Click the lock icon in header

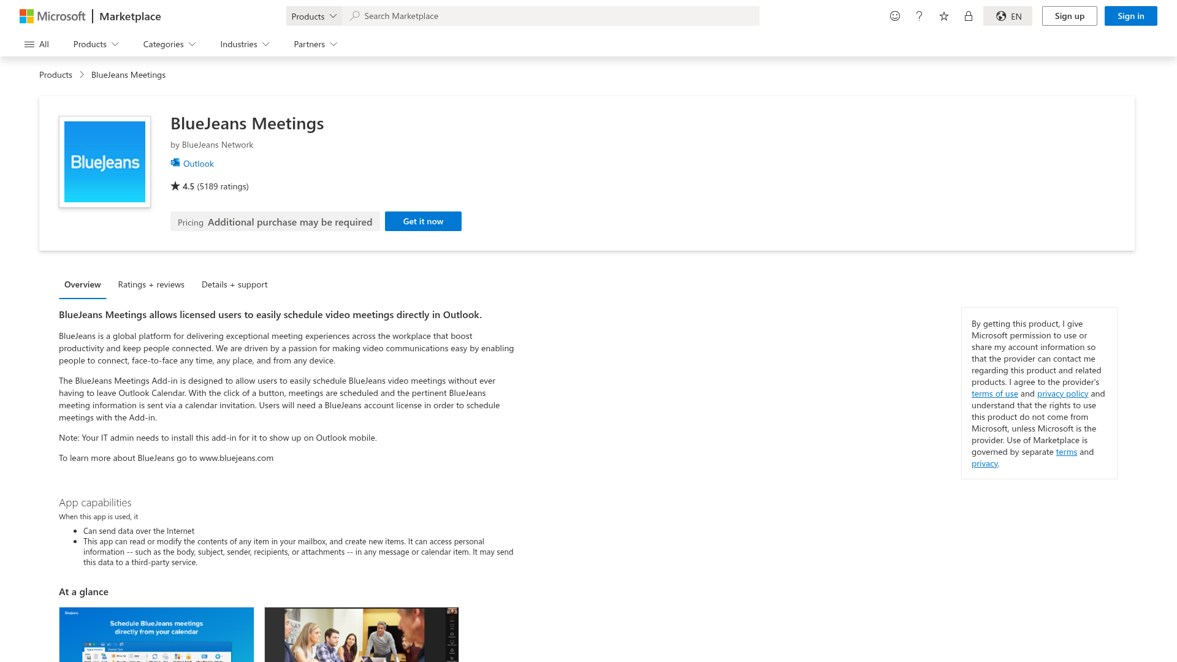969,16
